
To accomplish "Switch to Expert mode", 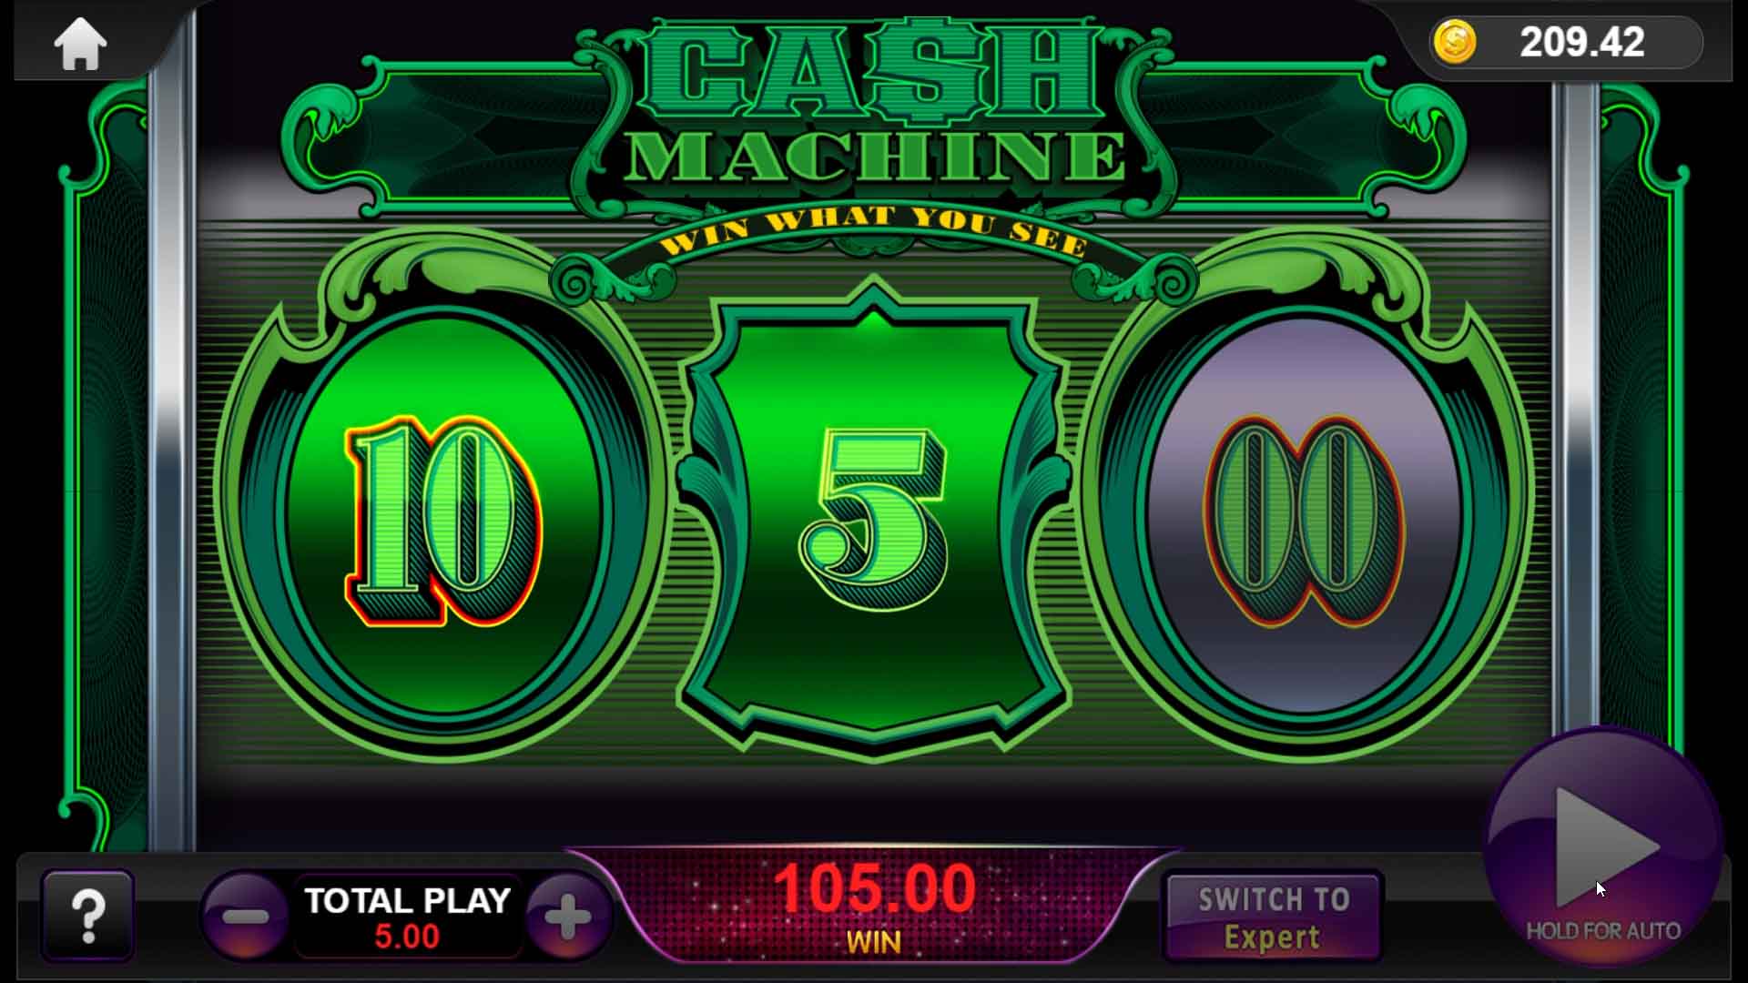I will [1273, 917].
